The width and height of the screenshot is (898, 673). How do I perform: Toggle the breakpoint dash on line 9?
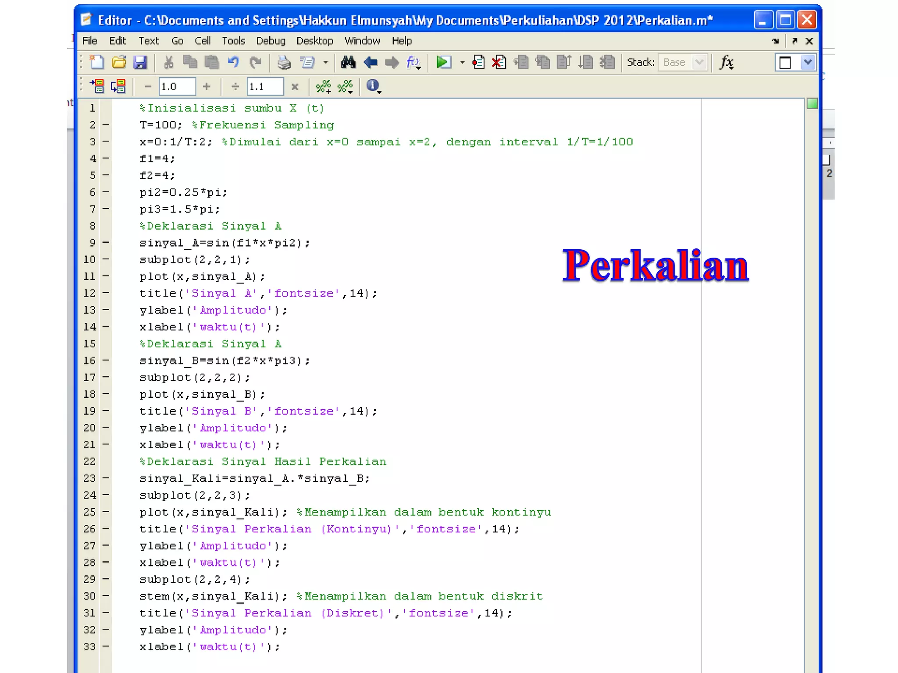[106, 242]
